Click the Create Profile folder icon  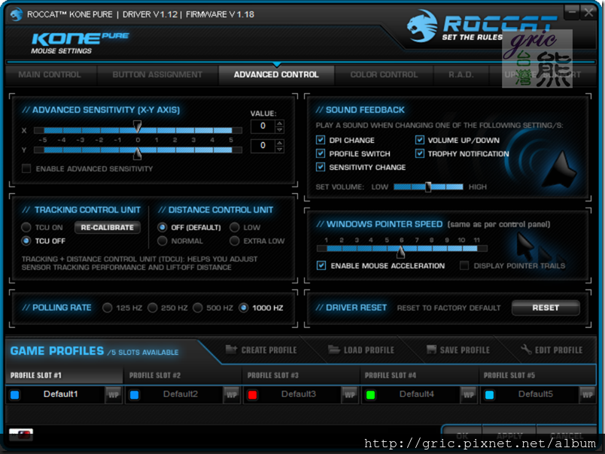[231, 350]
